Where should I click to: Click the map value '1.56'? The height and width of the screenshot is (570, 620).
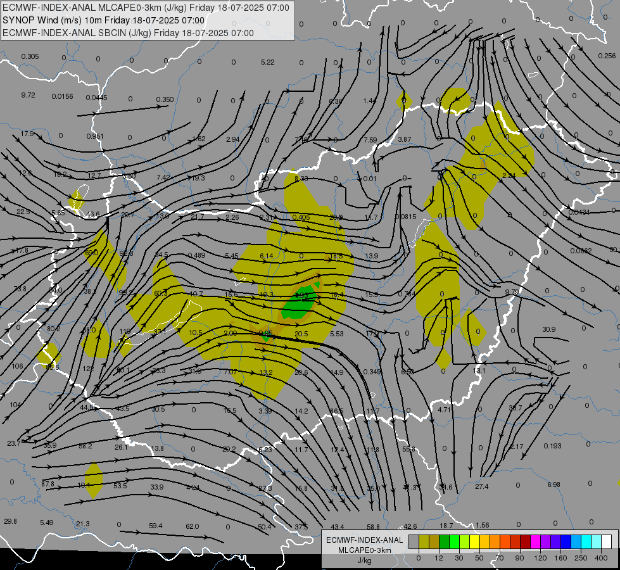(483, 525)
